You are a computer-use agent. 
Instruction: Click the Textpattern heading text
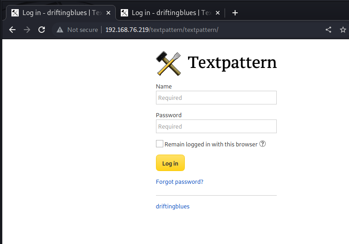(232, 63)
